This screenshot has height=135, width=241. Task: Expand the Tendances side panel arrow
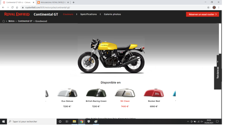(x=217, y=62)
